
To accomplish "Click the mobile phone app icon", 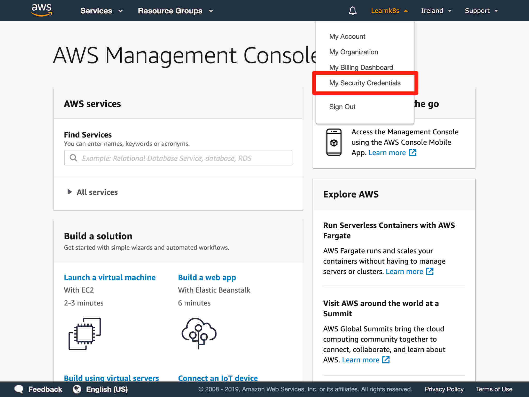I will (x=334, y=142).
